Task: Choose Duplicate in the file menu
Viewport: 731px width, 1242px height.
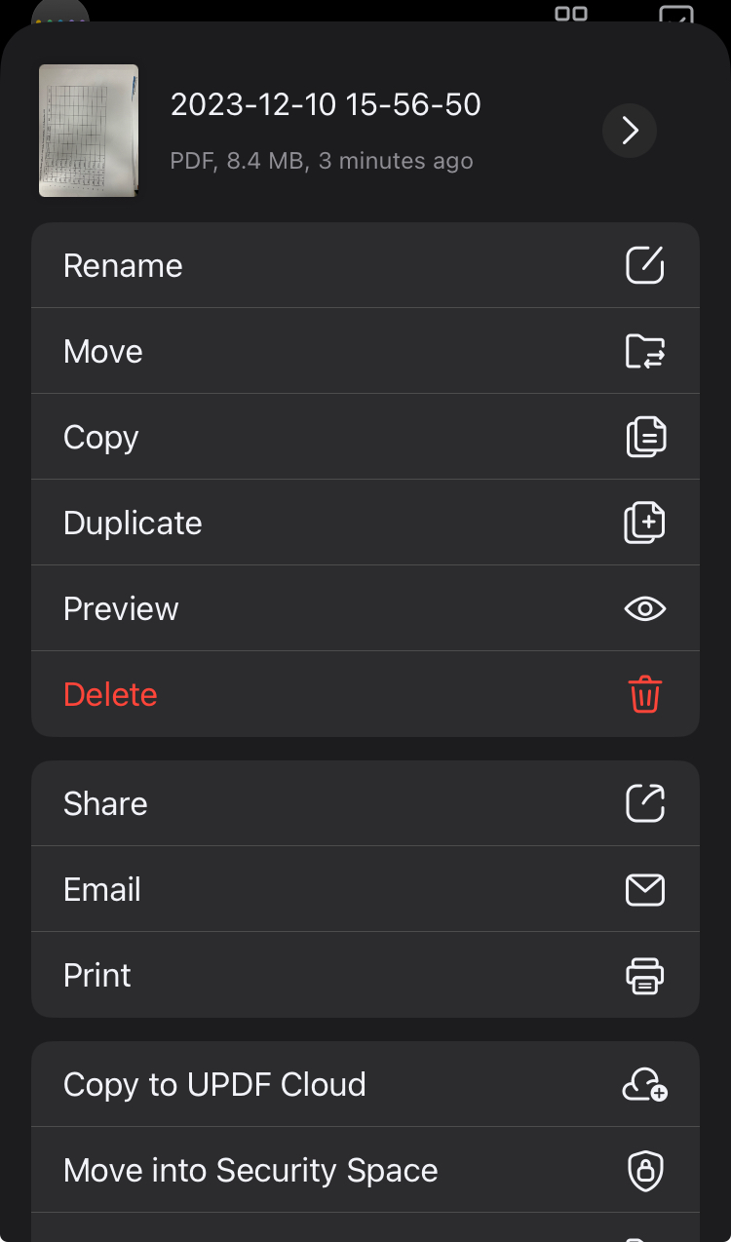Action: click(x=133, y=524)
